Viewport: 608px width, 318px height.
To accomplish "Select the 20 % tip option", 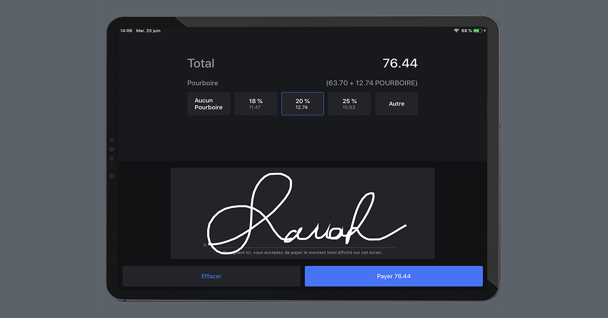I will pyautogui.click(x=302, y=104).
